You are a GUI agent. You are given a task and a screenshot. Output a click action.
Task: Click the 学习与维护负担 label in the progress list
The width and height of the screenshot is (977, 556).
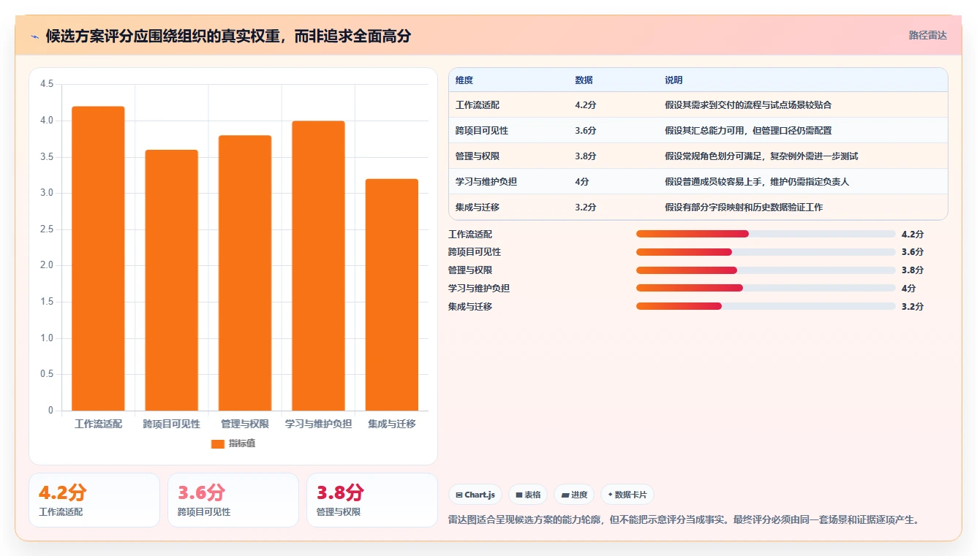point(479,289)
